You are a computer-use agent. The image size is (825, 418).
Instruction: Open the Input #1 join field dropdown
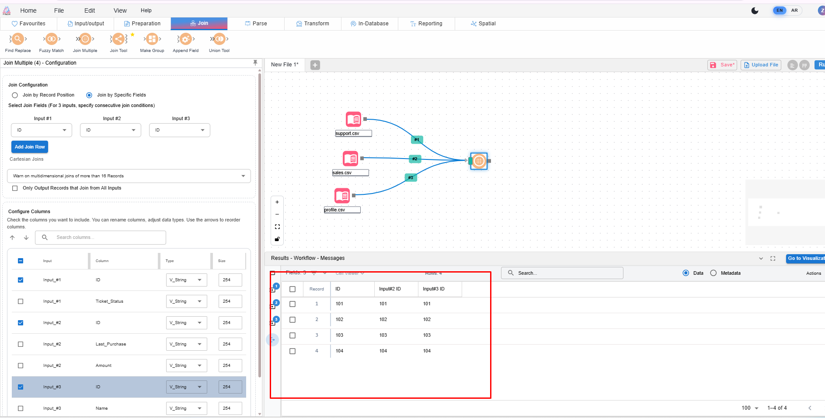click(42, 130)
